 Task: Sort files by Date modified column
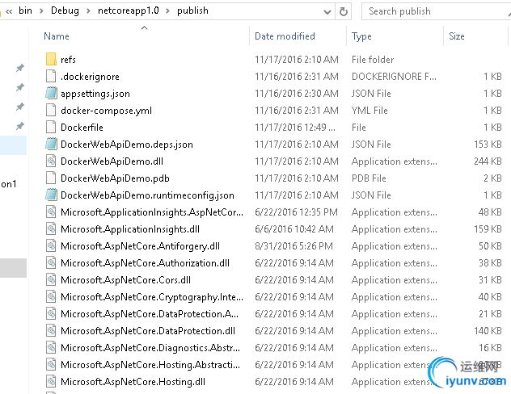tap(285, 36)
